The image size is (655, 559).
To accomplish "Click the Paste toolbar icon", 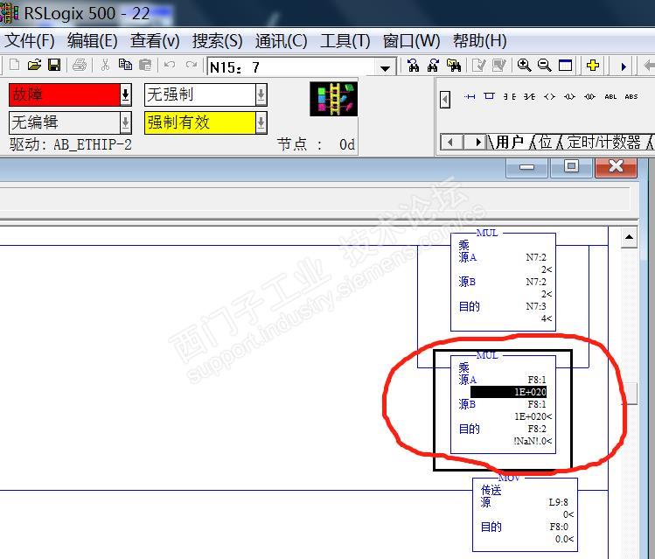I will [x=145, y=65].
